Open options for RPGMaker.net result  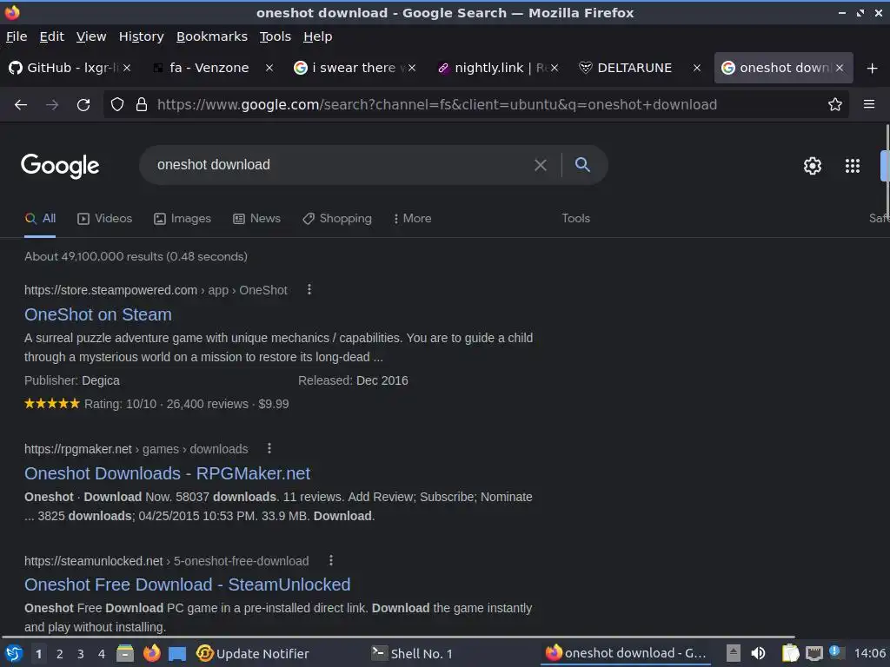click(269, 449)
